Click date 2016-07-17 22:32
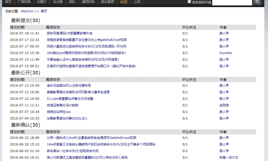 [x=24, y=40]
